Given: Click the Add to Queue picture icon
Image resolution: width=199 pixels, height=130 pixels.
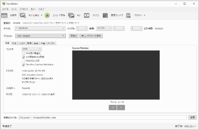Looking at the screenshot, I should point(23,15).
